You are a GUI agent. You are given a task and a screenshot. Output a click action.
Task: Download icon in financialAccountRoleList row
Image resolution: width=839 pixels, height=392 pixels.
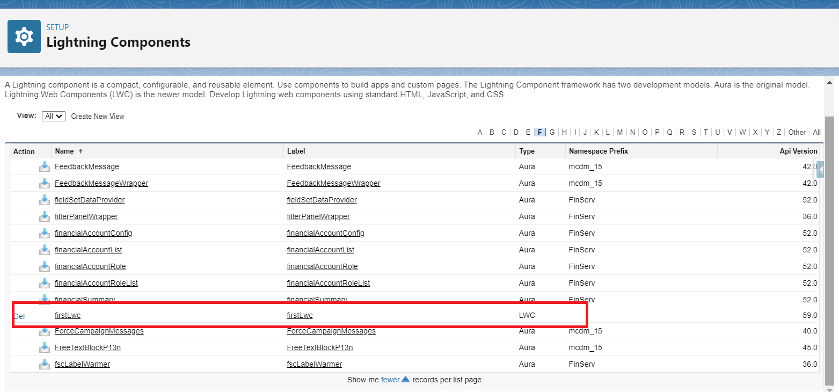[45, 283]
